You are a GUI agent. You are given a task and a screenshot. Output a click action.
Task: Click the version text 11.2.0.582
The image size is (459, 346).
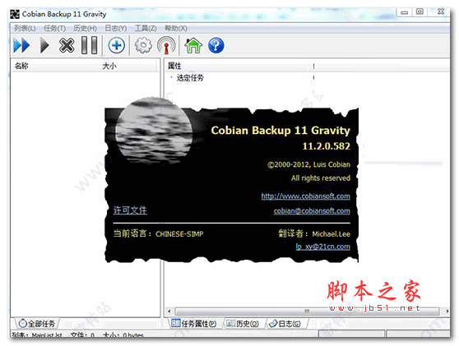(x=326, y=146)
